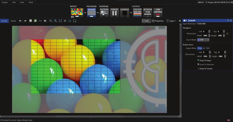Switch to the Canvas tab

[x=4, y=21]
